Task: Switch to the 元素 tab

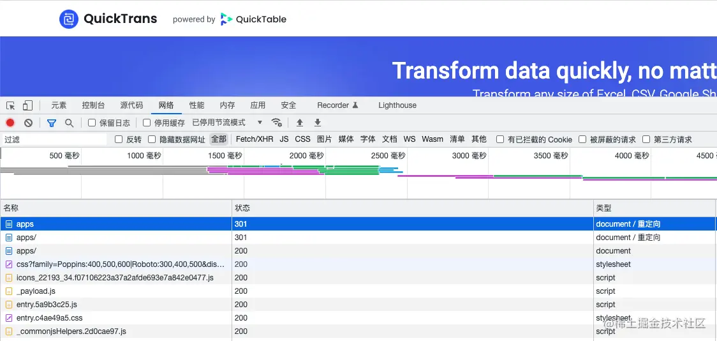Action: click(x=59, y=105)
